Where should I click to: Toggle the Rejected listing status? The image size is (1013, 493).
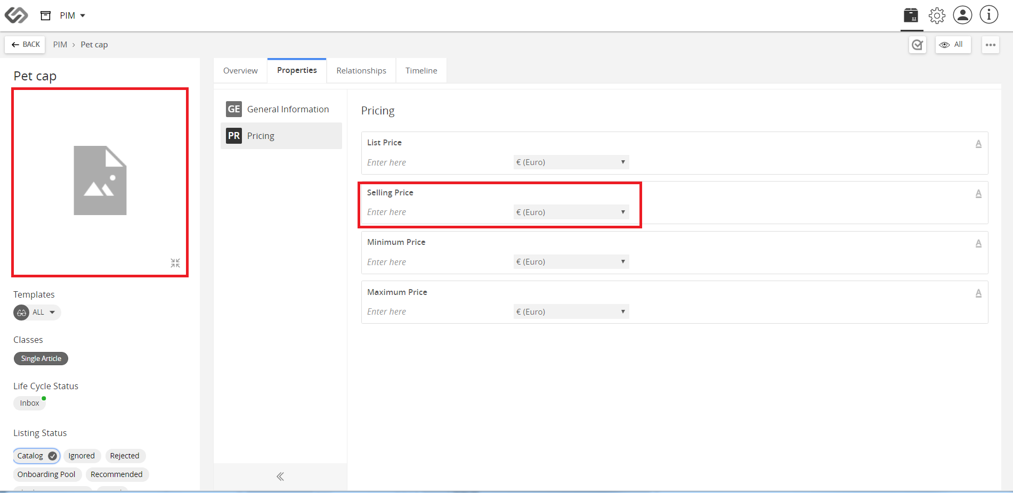125,456
